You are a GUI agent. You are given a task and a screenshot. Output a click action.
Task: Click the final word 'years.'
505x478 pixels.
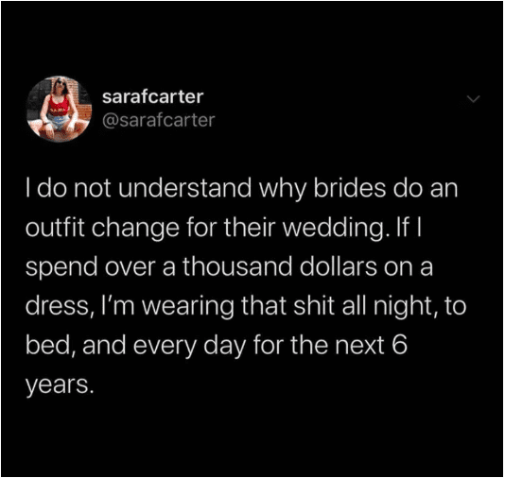[x=60, y=385]
